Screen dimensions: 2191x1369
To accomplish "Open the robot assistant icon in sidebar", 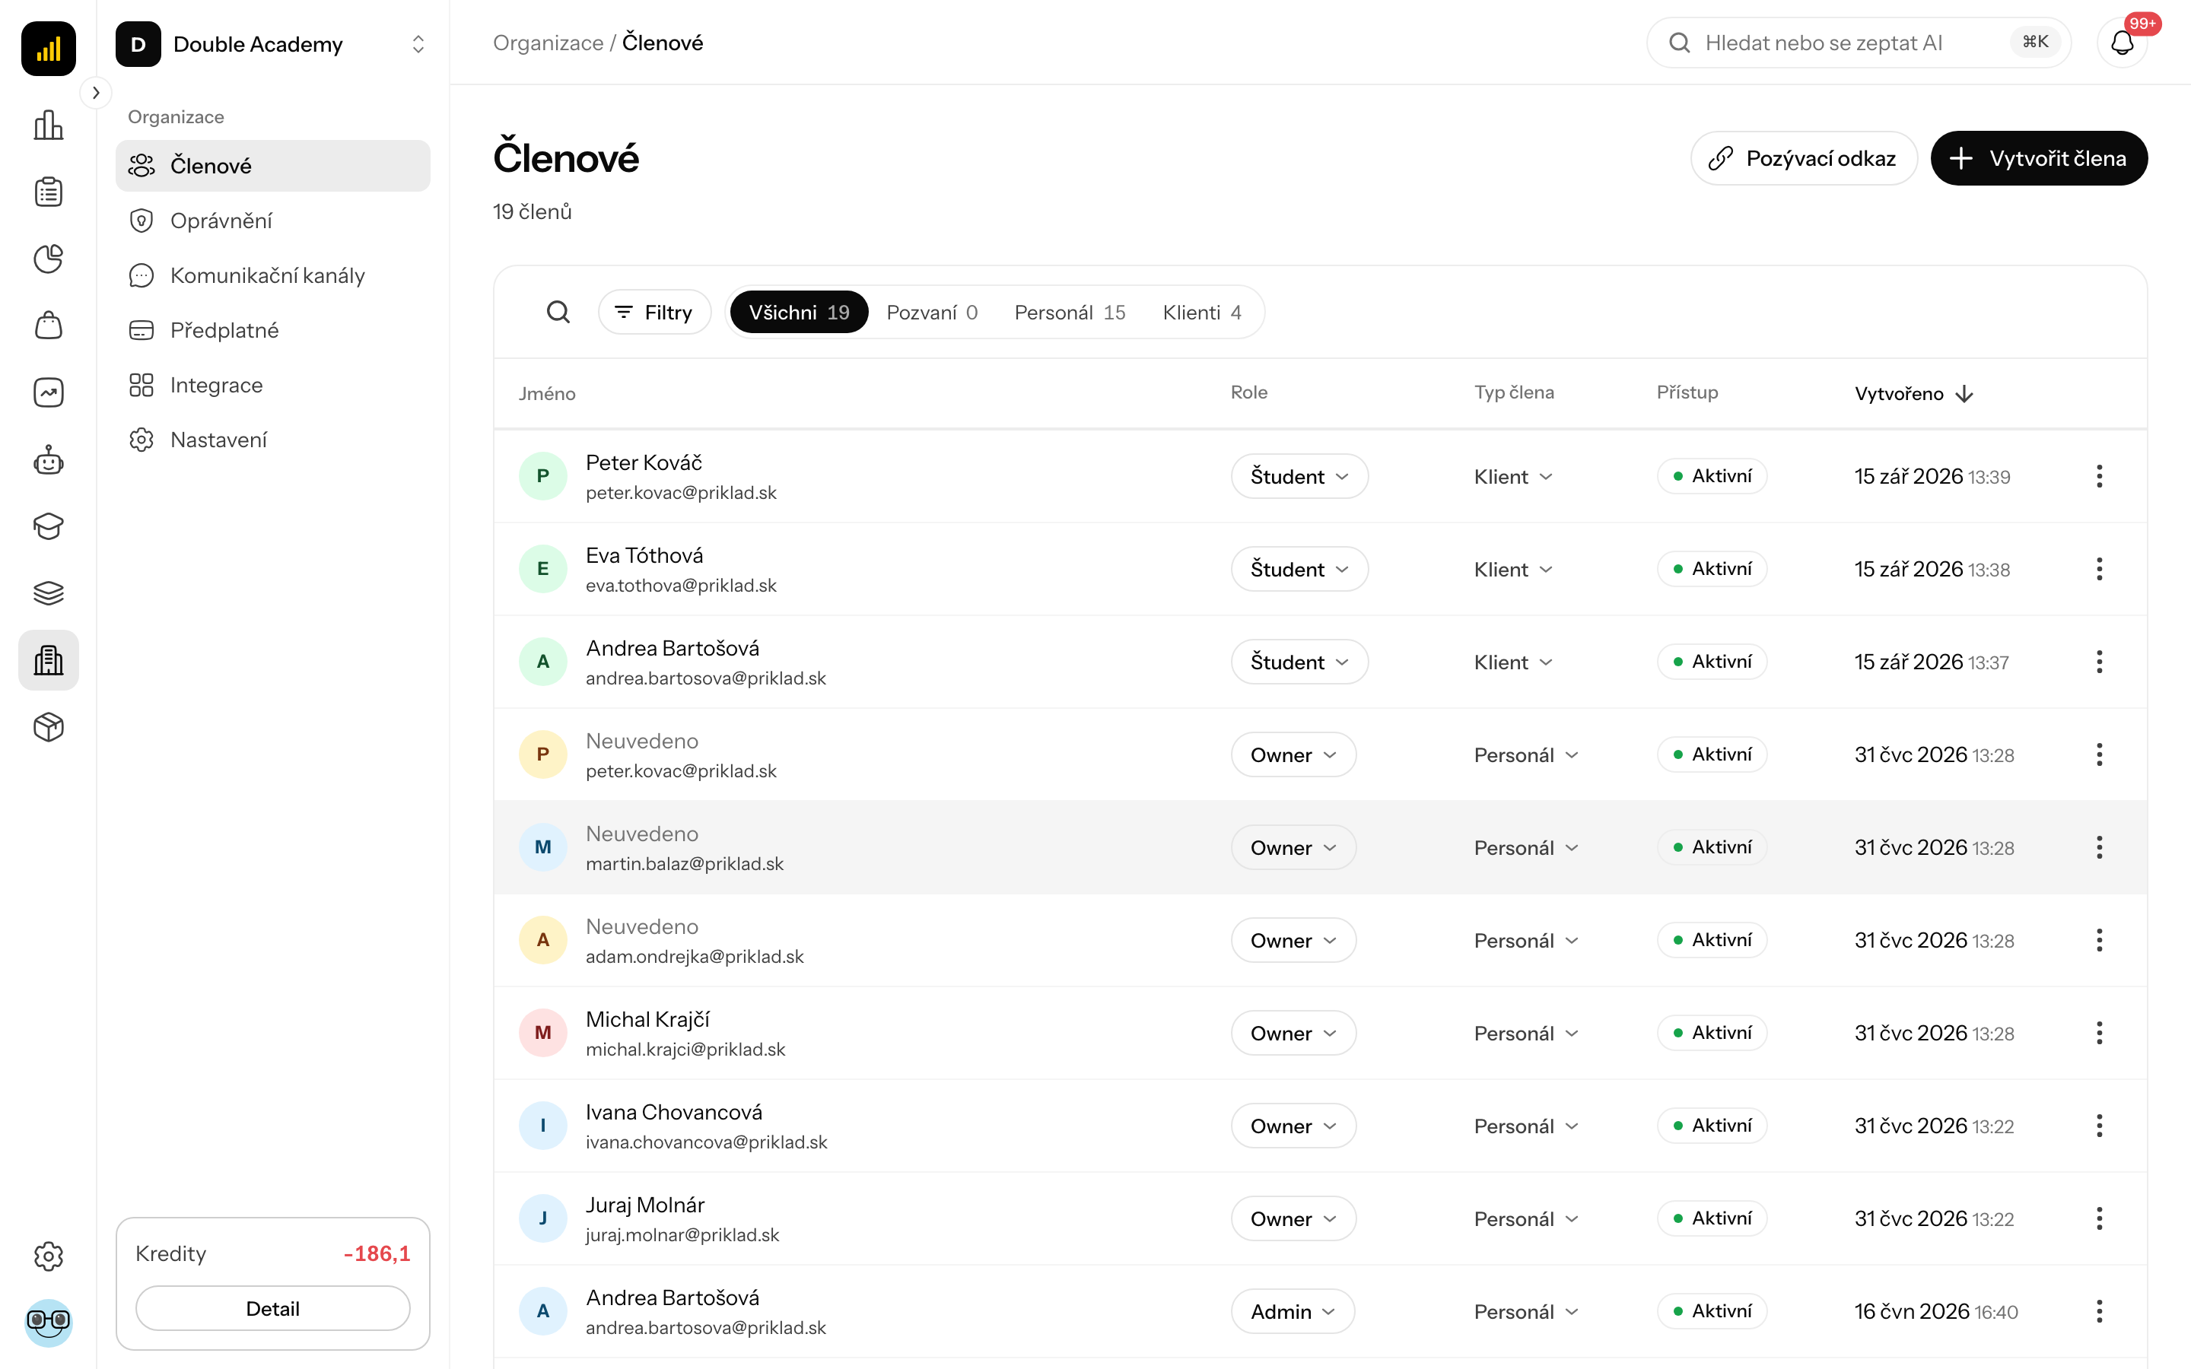I will click(x=48, y=460).
